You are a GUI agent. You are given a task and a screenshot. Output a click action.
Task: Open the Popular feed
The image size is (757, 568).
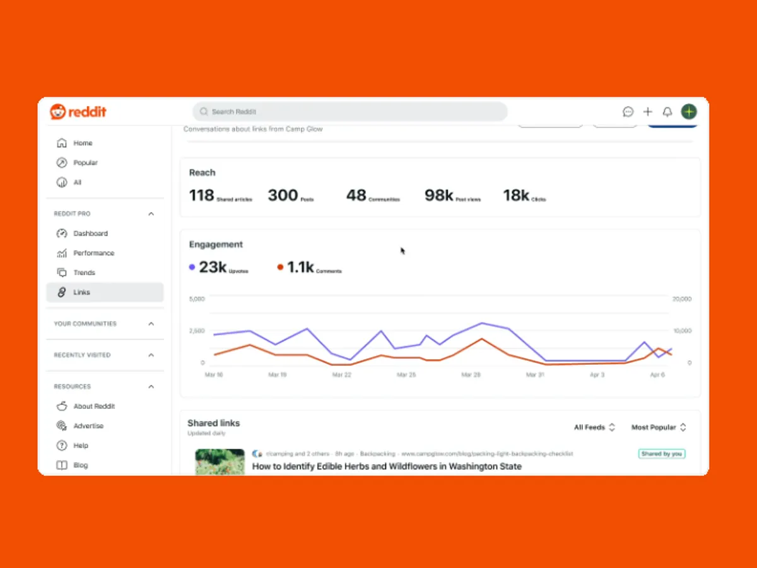(x=85, y=163)
